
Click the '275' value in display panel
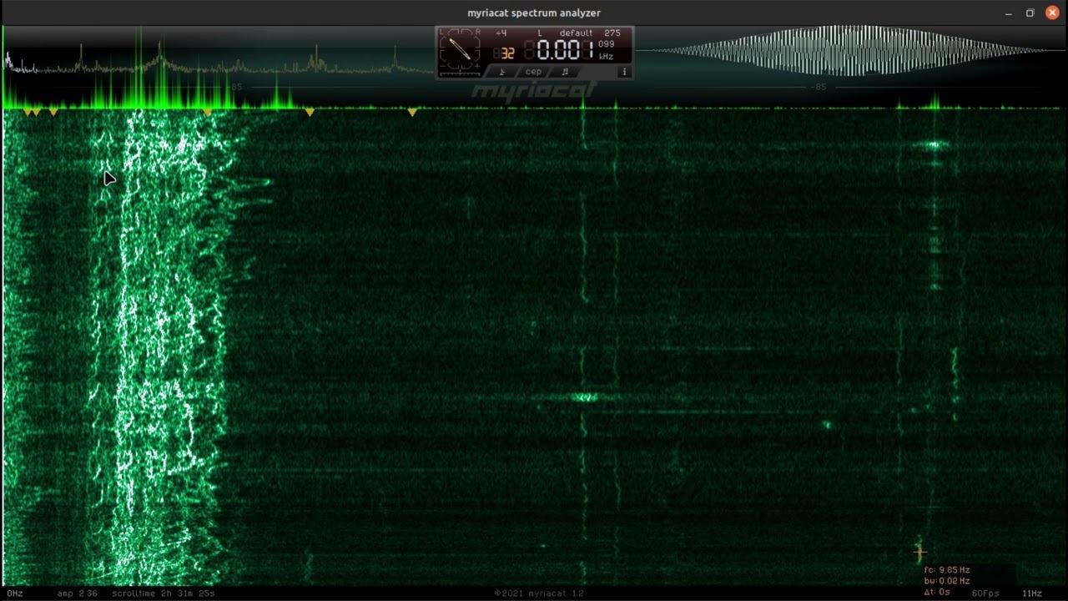coord(612,33)
